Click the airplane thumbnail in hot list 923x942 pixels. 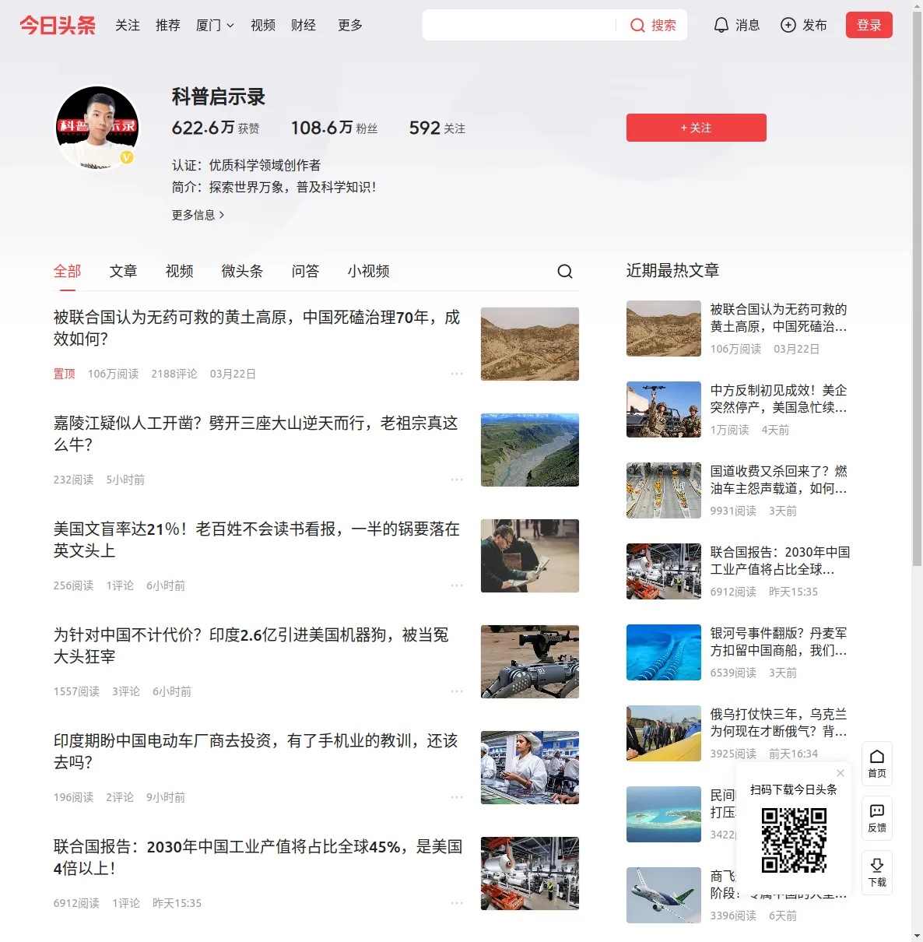pyautogui.click(x=664, y=895)
